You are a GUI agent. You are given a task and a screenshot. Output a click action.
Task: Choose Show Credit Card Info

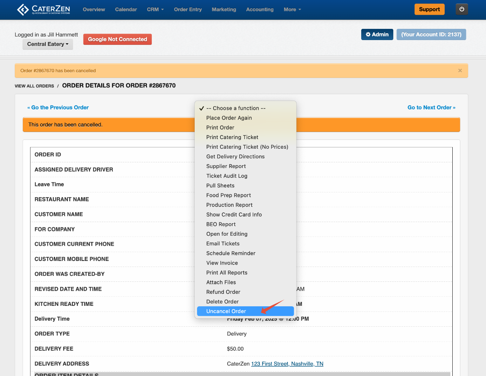point(245,214)
